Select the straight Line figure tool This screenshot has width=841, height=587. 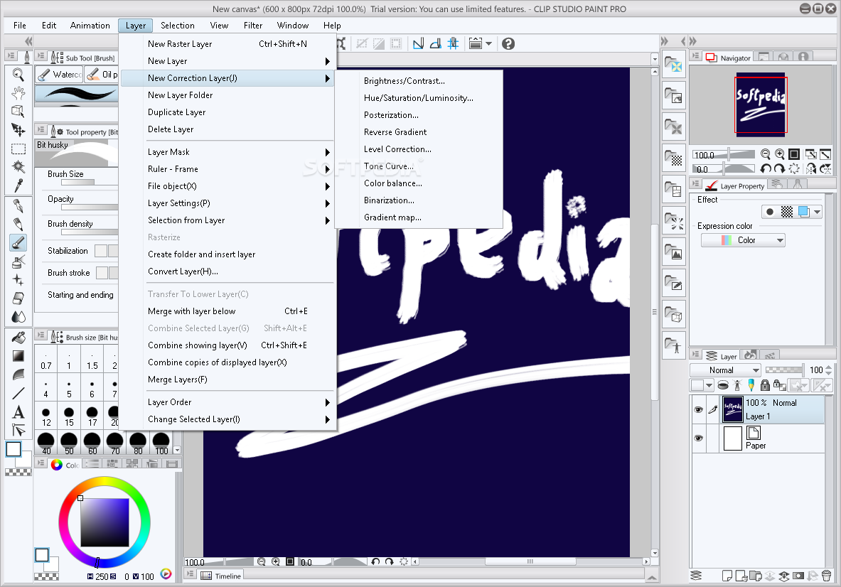[18, 394]
